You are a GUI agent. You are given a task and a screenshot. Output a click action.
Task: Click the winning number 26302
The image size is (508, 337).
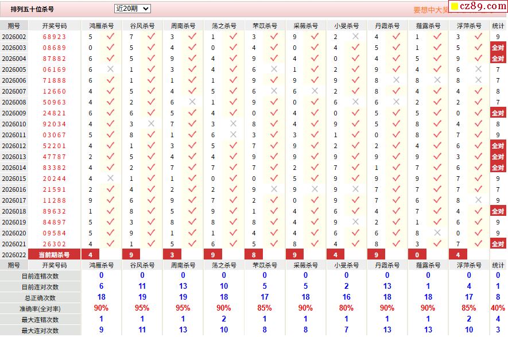coord(55,244)
